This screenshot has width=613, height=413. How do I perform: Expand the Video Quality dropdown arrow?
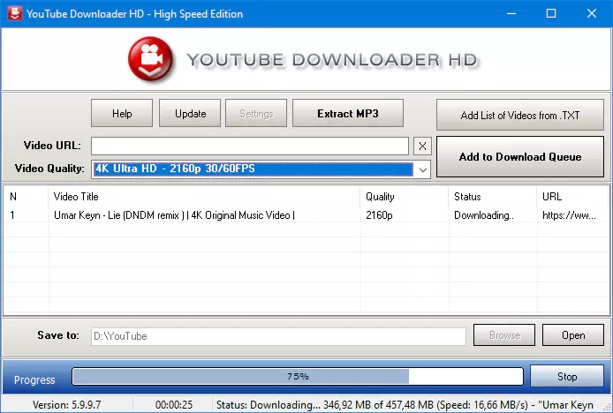[422, 169]
